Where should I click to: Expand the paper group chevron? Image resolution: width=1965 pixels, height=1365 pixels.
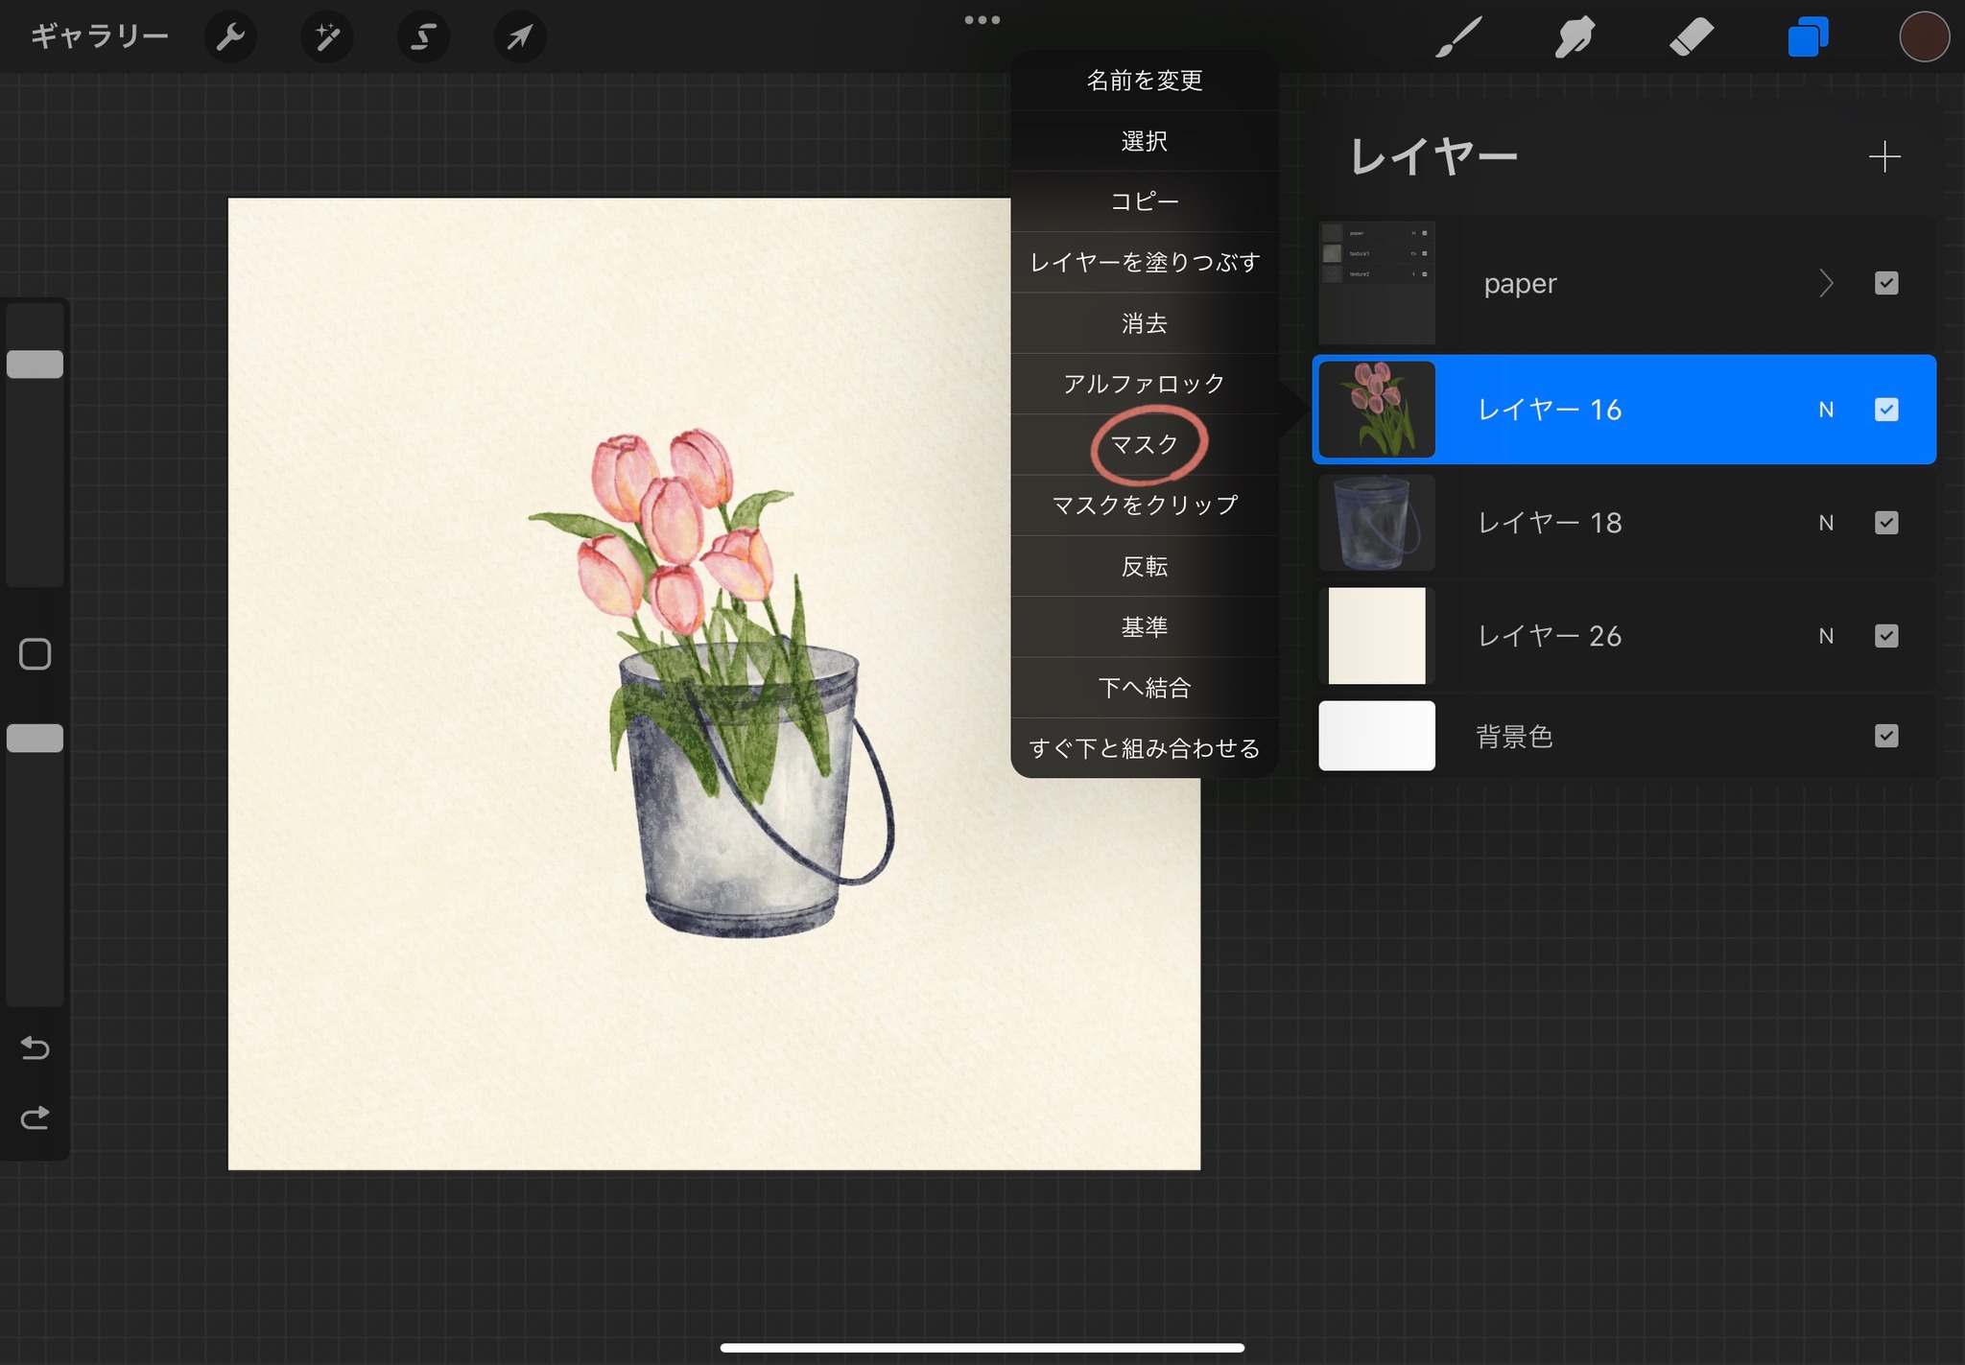pyautogui.click(x=1826, y=283)
